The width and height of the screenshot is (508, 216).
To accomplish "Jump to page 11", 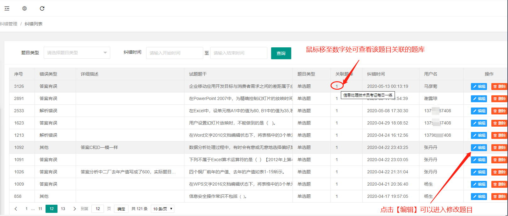I will 40,209.
